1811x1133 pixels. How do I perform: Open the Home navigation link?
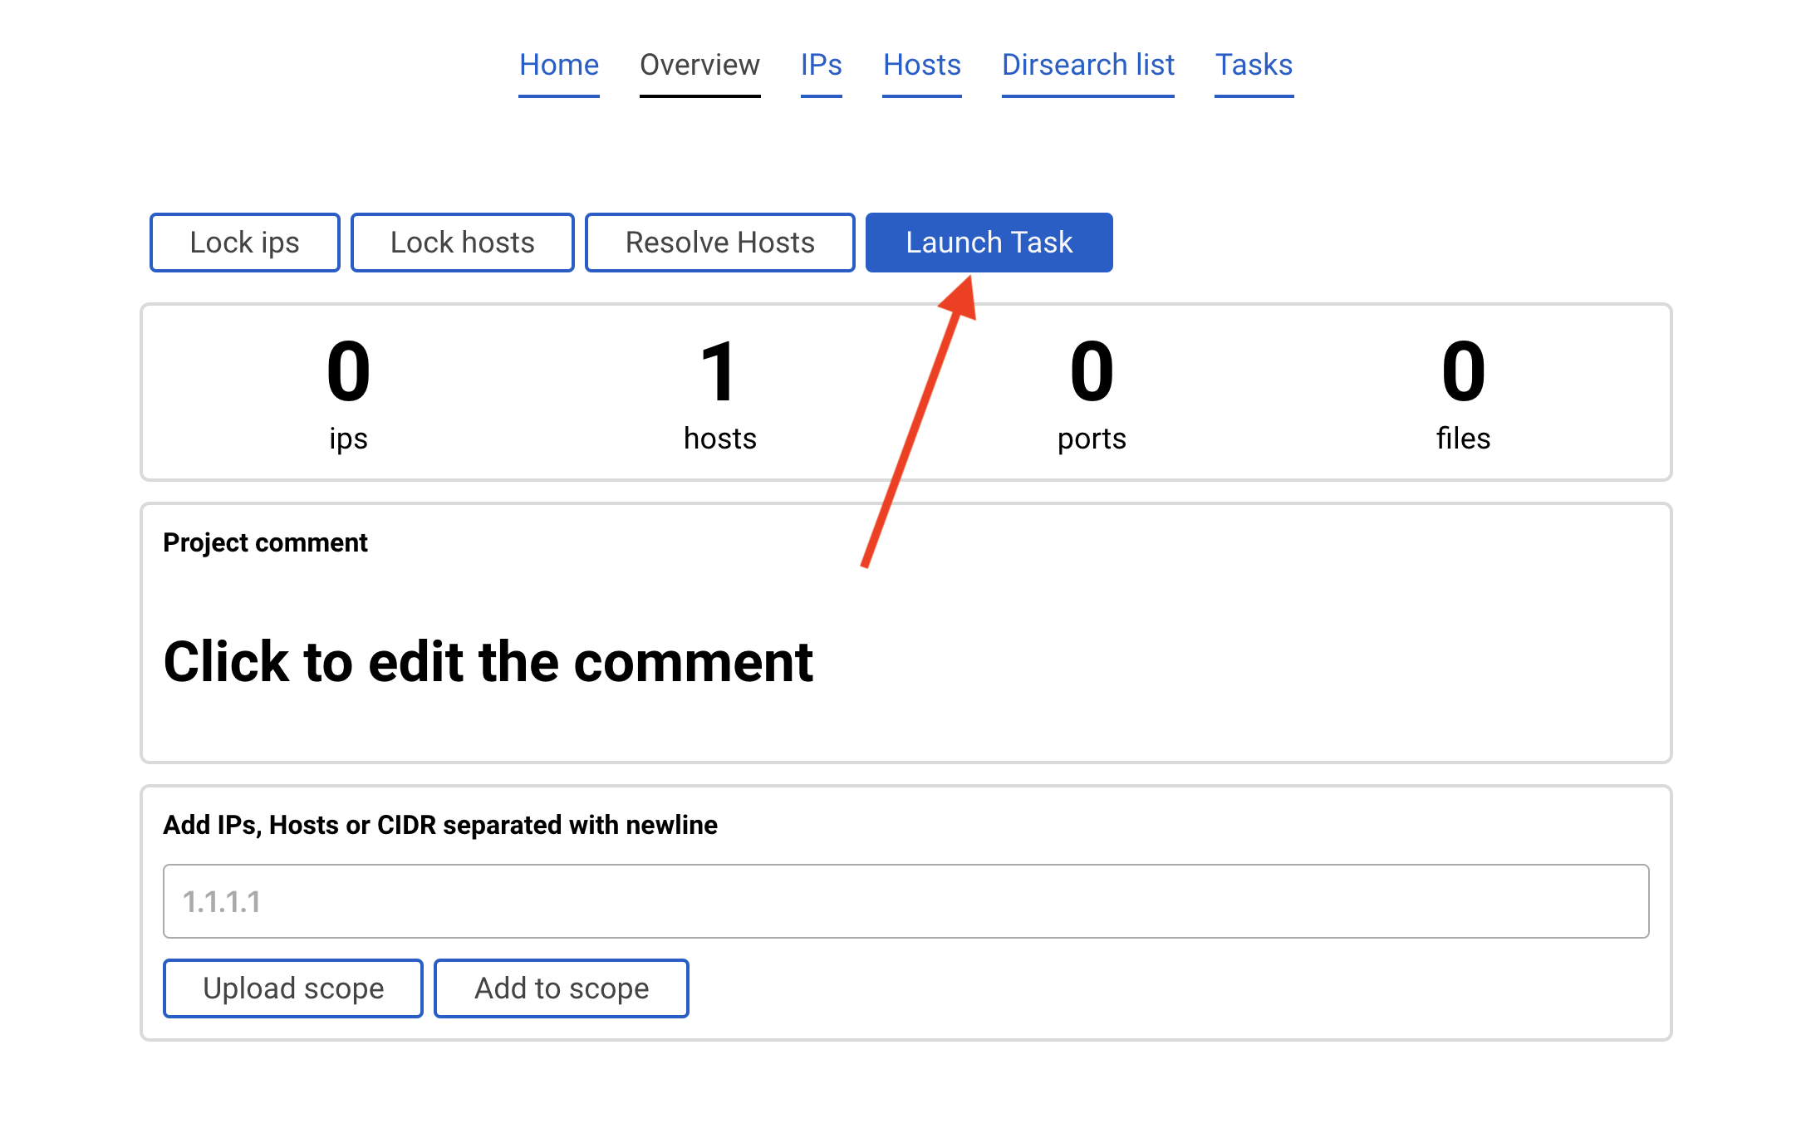click(x=559, y=65)
